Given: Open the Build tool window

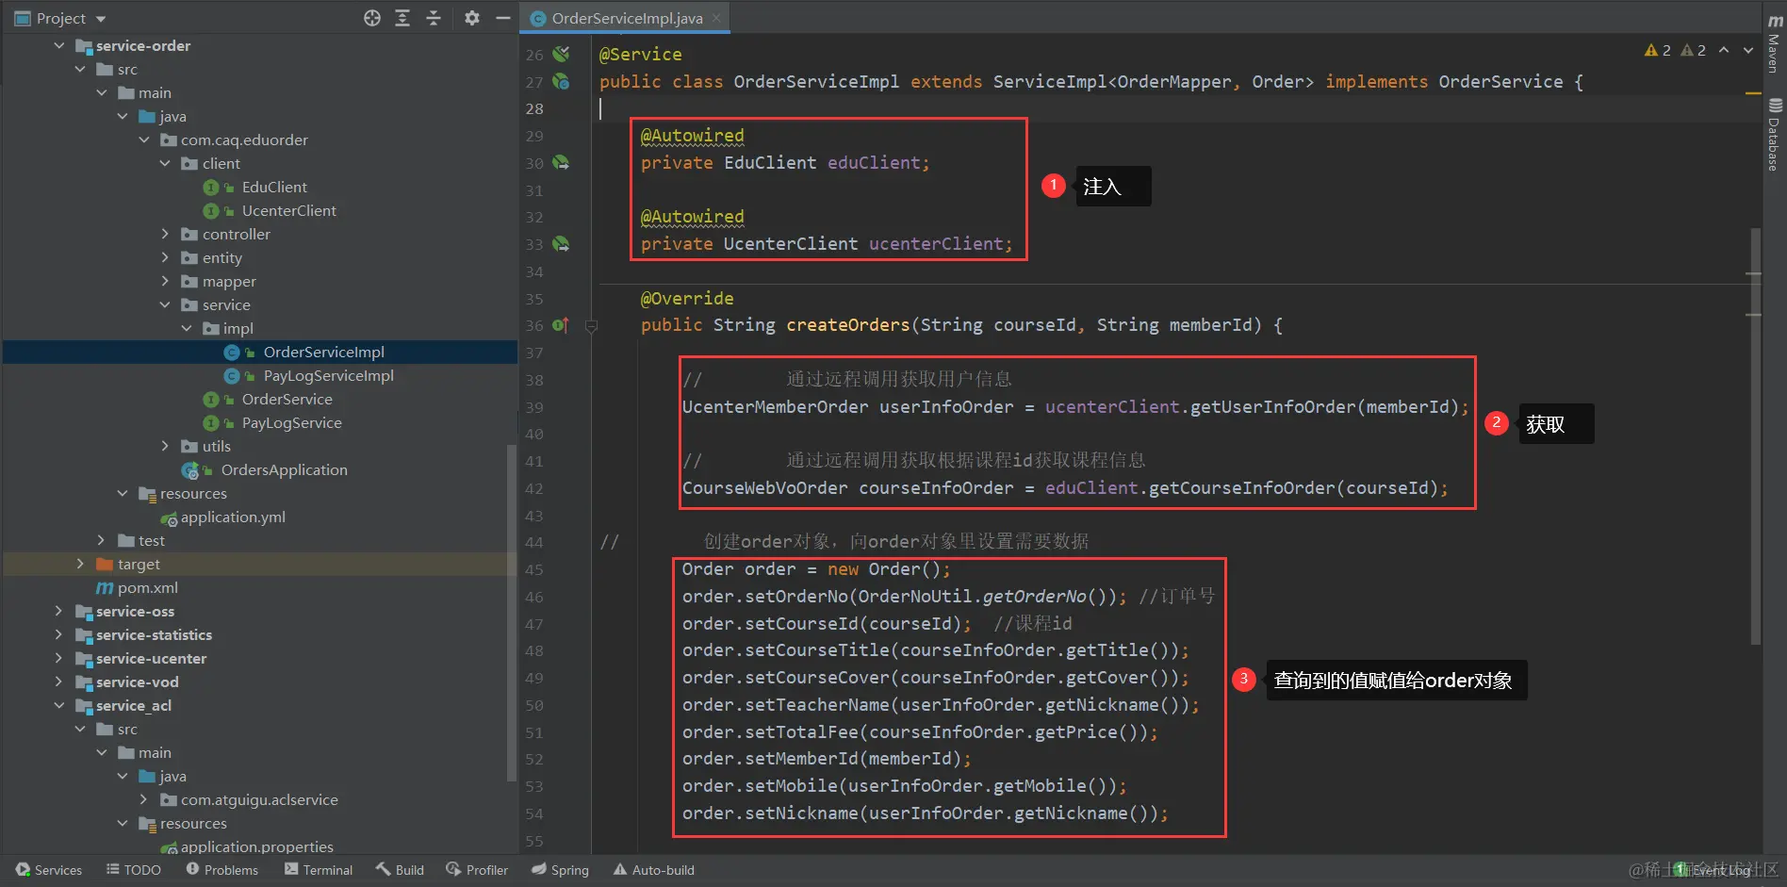Looking at the screenshot, I should 400,869.
